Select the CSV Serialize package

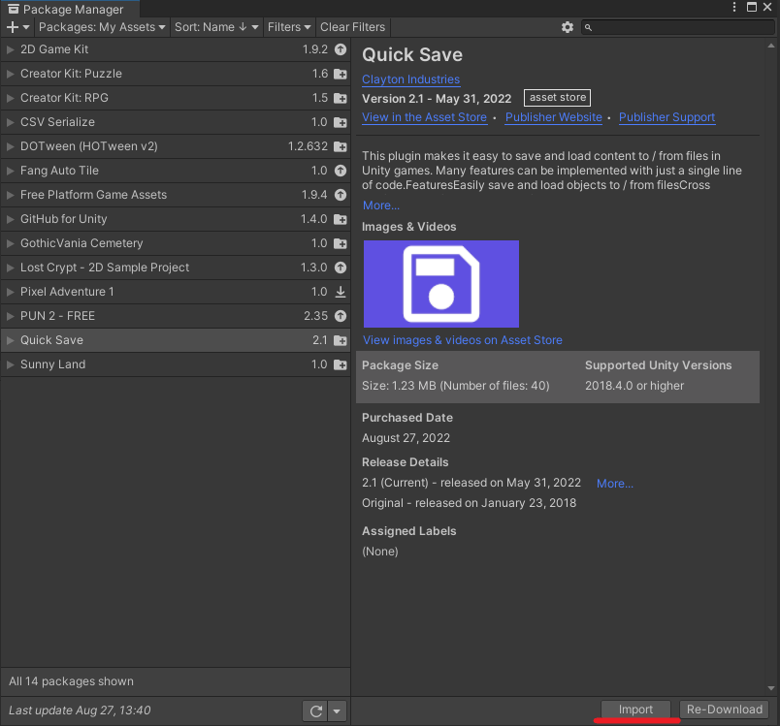[x=175, y=122]
